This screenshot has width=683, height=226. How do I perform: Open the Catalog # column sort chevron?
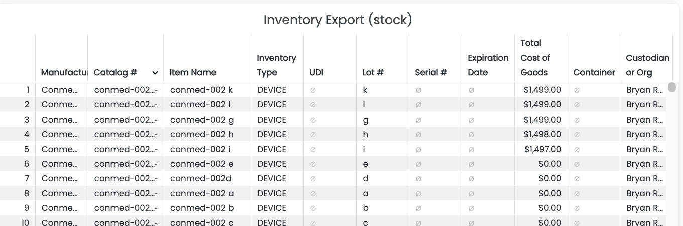click(x=155, y=73)
